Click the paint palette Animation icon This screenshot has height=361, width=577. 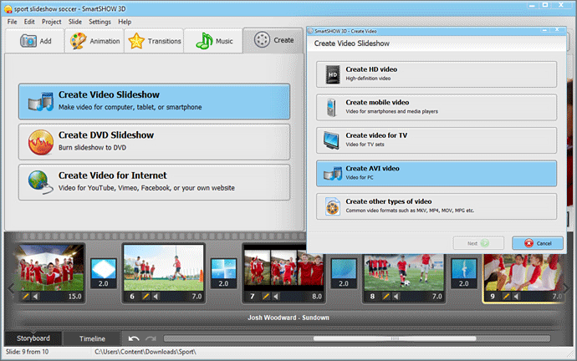pyautogui.click(x=79, y=41)
